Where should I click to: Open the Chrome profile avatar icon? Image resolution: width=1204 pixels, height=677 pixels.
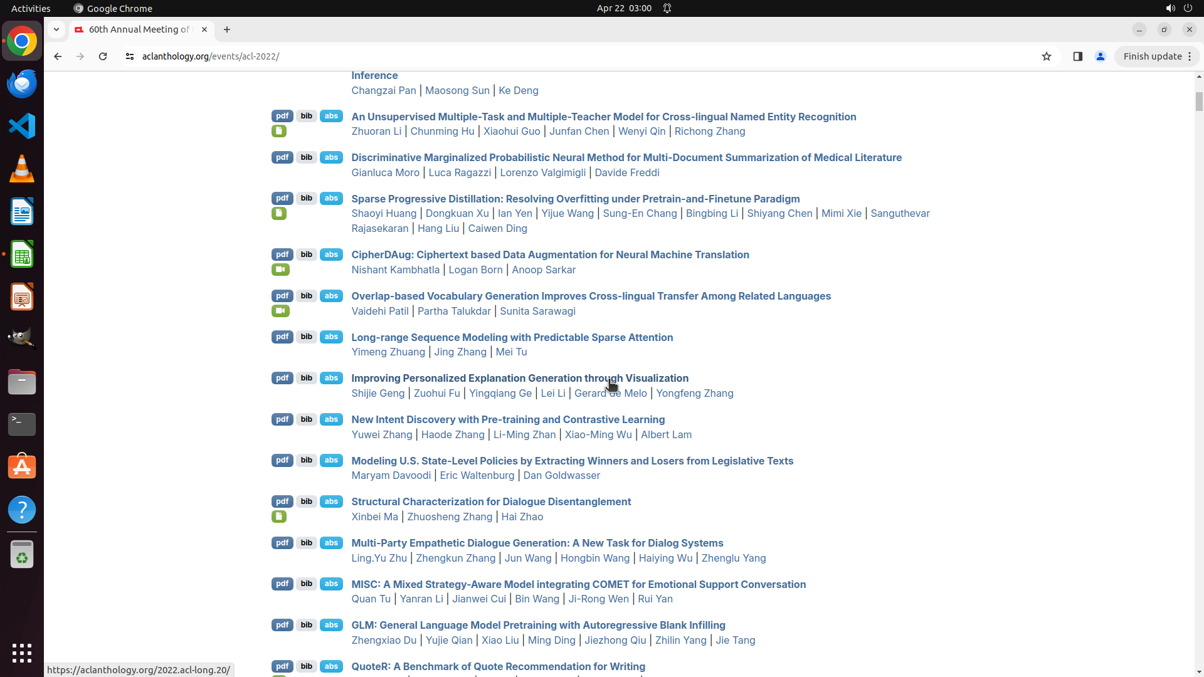[1100, 56]
